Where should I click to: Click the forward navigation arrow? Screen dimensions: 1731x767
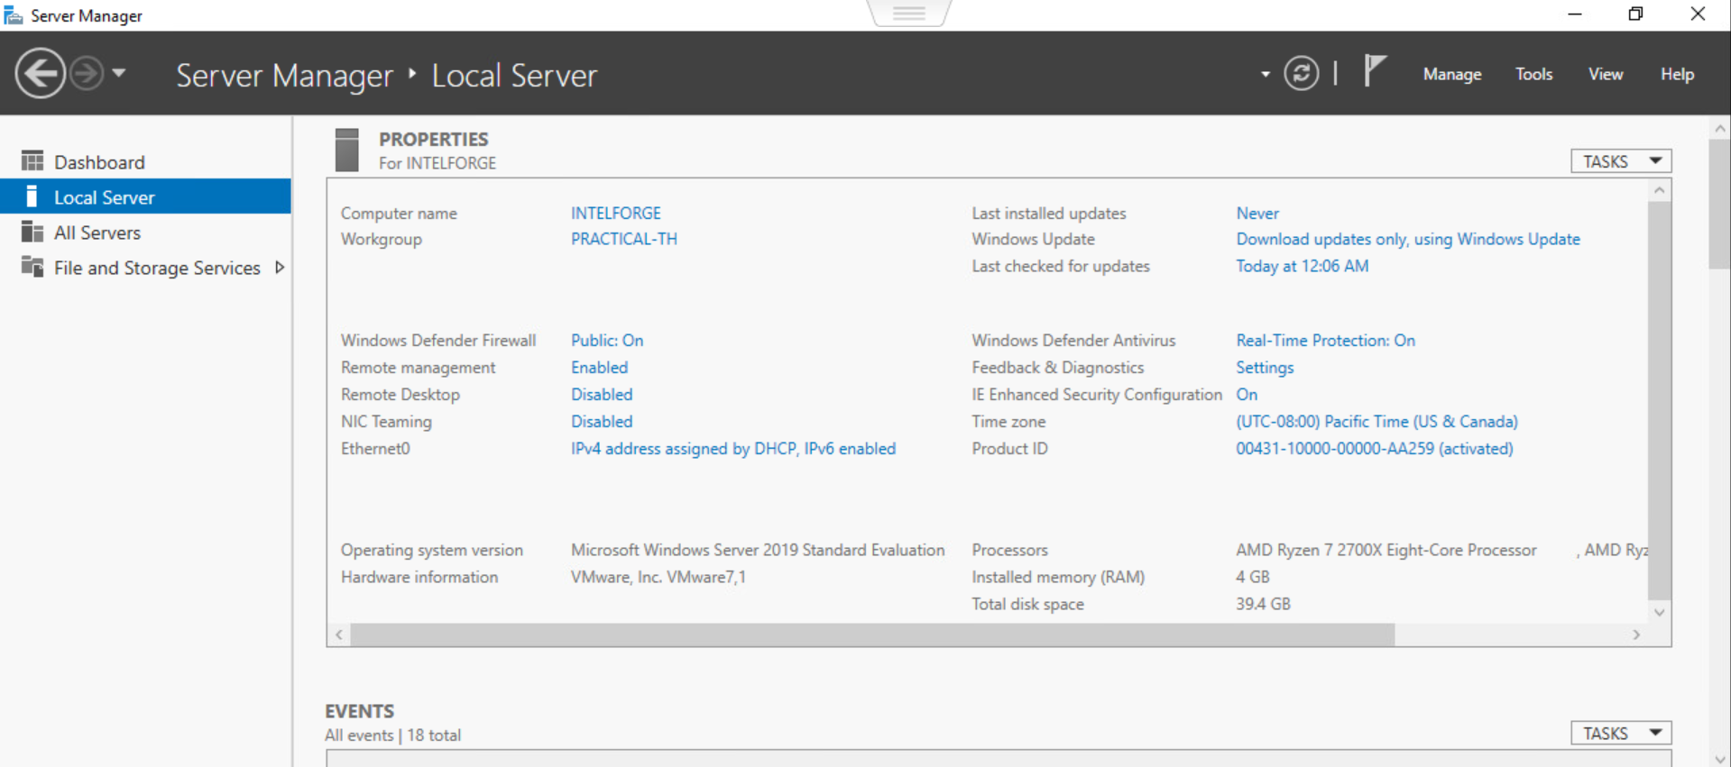pos(87,73)
